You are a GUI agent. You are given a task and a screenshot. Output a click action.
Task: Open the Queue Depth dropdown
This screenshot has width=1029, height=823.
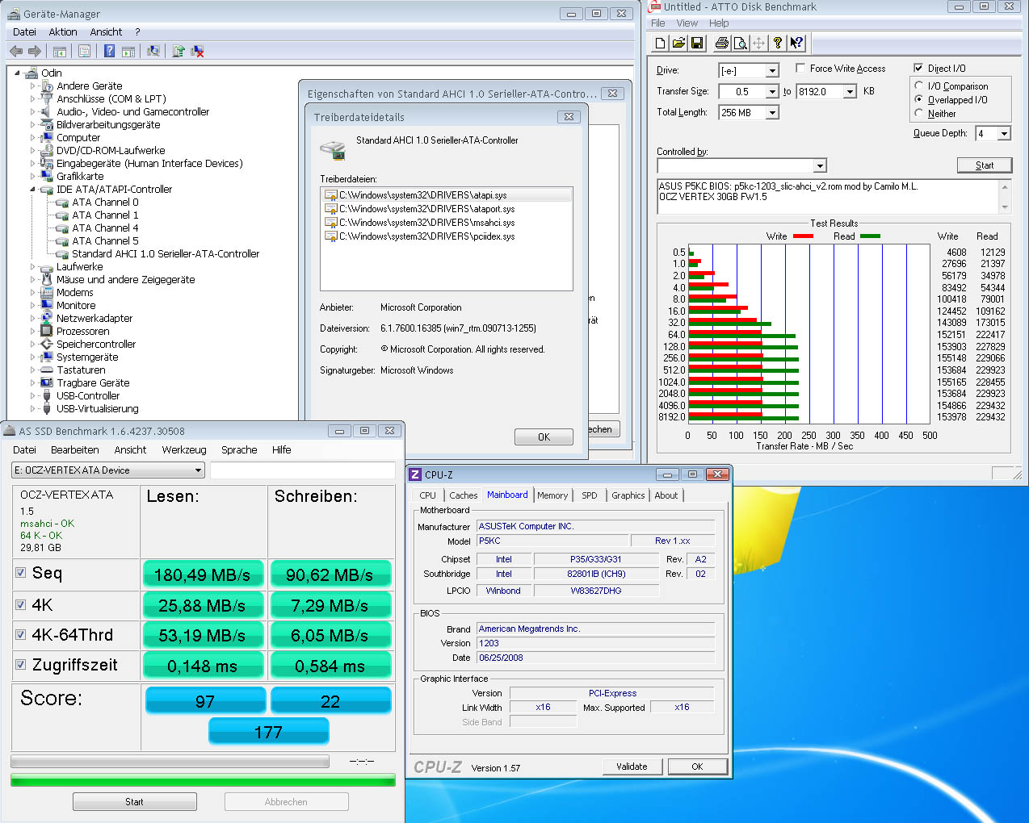click(1004, 134)
